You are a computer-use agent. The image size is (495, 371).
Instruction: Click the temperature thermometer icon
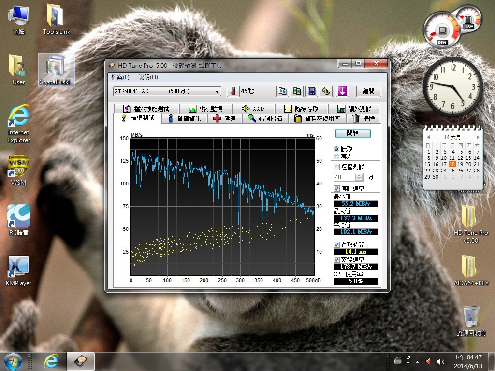point(233,91)
